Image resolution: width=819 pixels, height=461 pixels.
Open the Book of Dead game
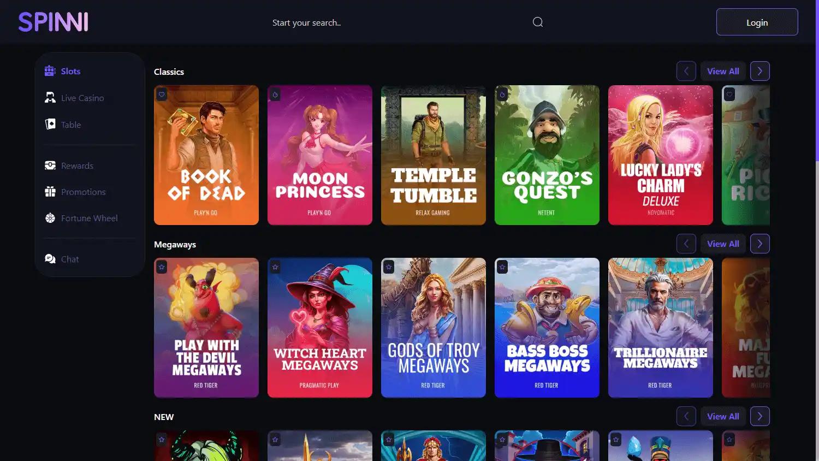[206, 155]
